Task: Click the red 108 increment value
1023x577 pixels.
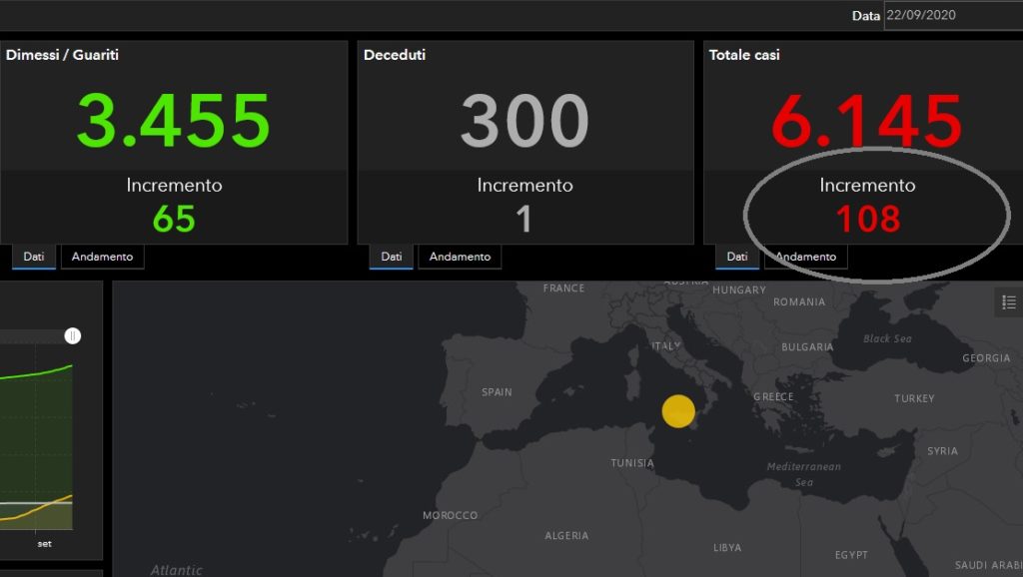Action: coord(867,219)
